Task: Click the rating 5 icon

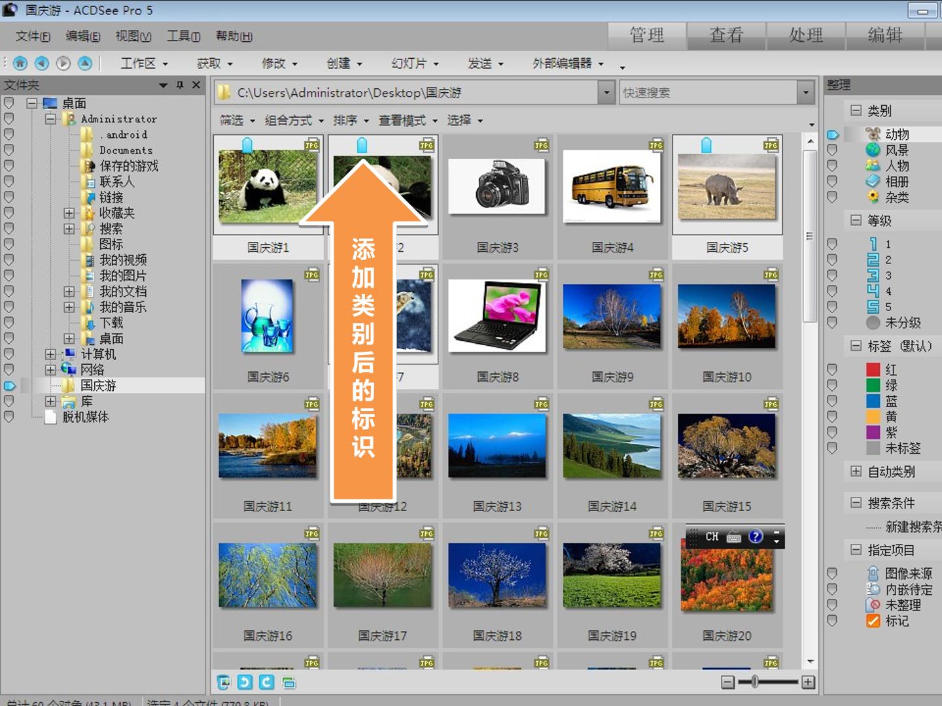Action: (x=873, y=307)
